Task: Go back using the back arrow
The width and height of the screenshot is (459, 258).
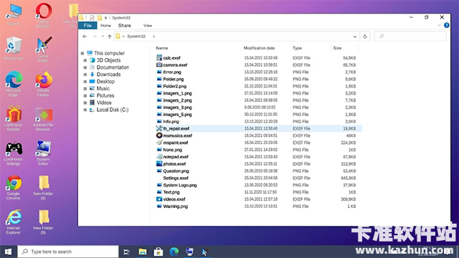Action: pyautogui.click(x=85, y=37)
